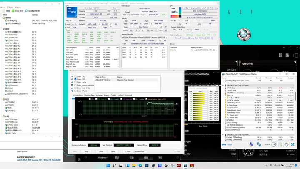The height and width of the screenshot is (169, 300).
Task: Open the Unified tab
Action: pyautogui.click(x=120, y=95)
